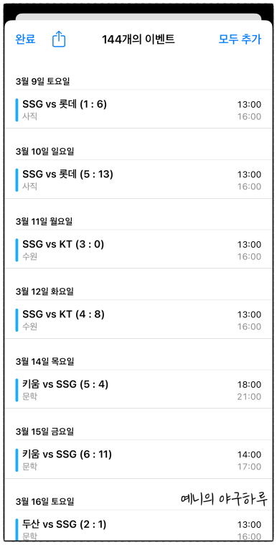Tap the 18:00 time of 키움 game
Screen dimensions: 277x545
(x=249, y=385)
